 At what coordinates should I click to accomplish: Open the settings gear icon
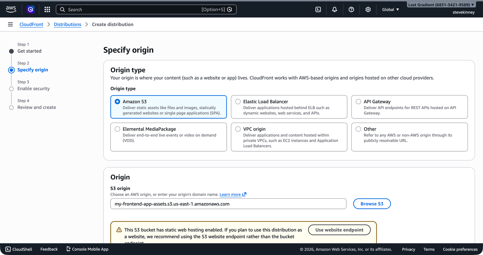368,10
